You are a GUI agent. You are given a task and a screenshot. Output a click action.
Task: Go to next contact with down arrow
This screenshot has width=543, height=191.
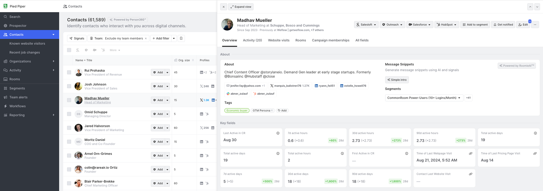point(537,7)
